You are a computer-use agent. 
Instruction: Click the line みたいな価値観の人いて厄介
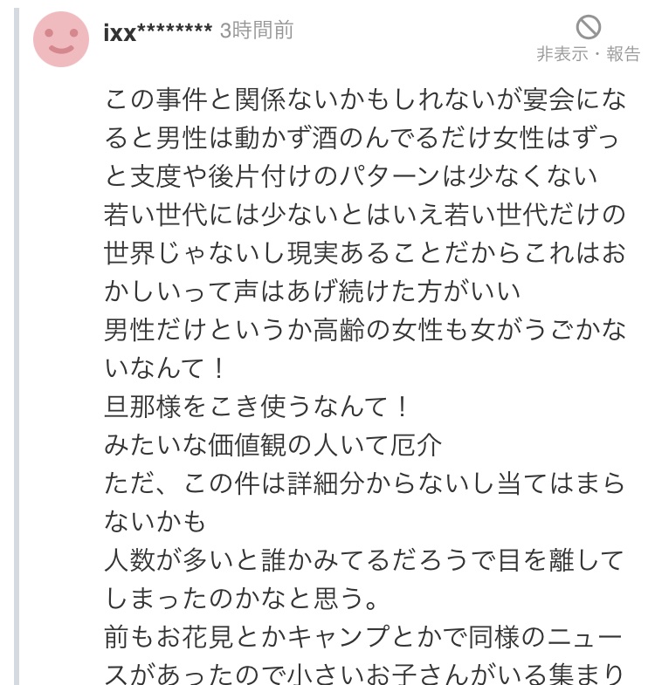click(273, 444)
